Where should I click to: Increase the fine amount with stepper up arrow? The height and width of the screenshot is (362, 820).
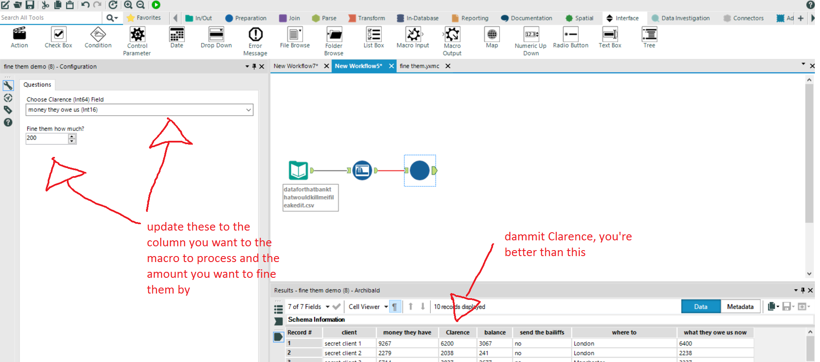72,137
